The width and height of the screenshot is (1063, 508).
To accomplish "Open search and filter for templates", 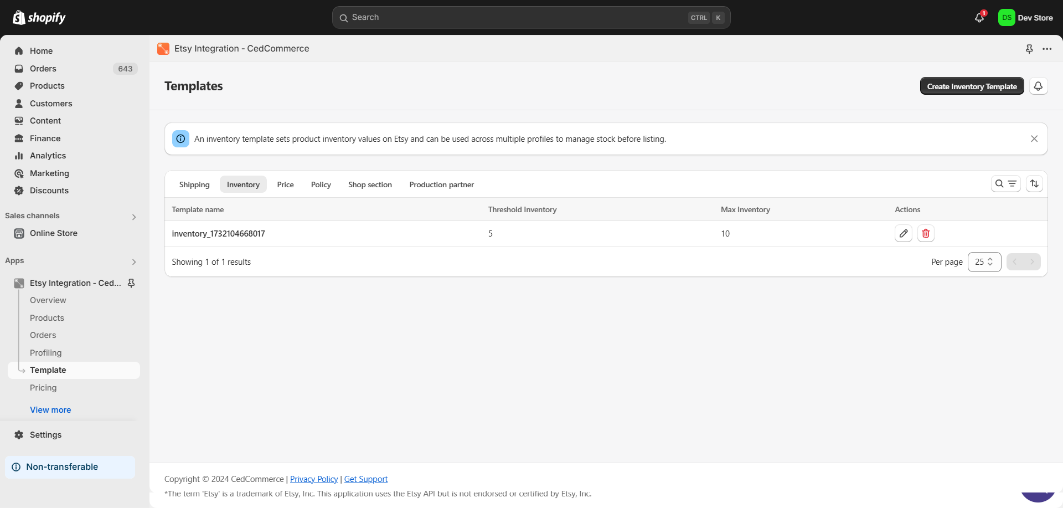I will point(1006,184).
